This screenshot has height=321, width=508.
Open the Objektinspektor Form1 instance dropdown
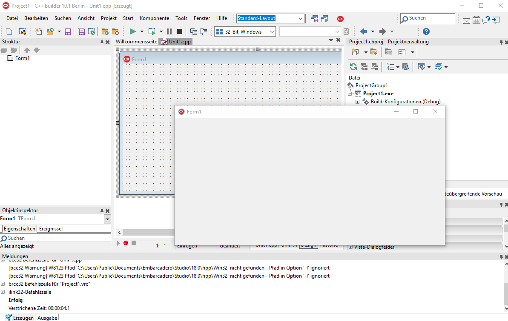pyautogui.click(x=107, y=219)
